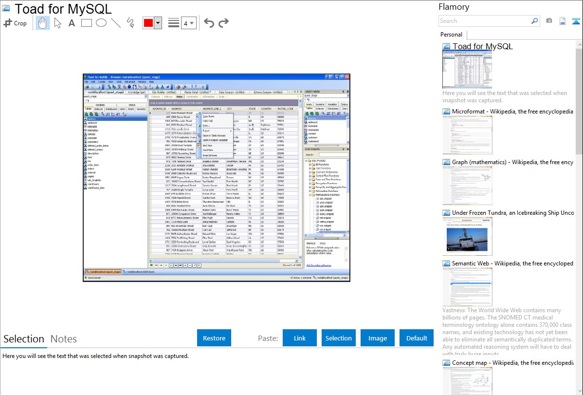The image size is (583, 395).
Task: Click the red color swatch
Action: pos(148,23)
